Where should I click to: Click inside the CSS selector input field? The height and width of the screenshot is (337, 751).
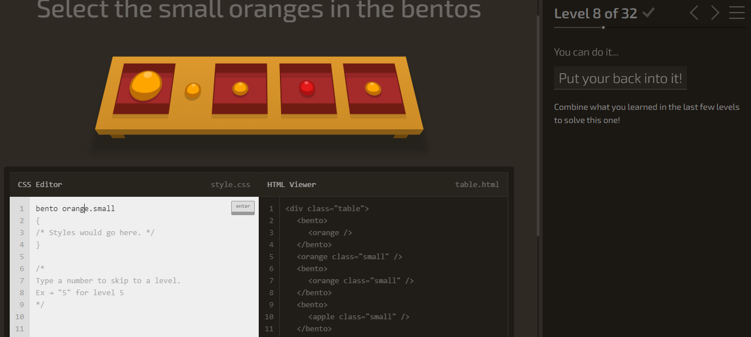click(114, 208)
